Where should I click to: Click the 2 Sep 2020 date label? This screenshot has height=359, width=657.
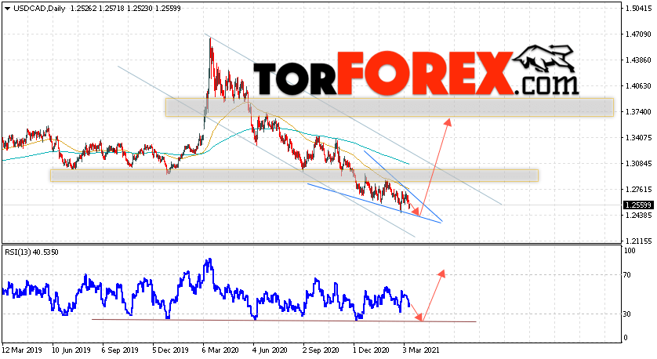point(321,350)
